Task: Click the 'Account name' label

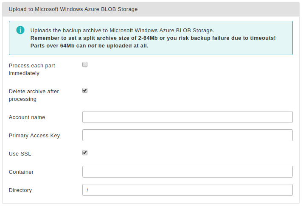Action: [x=27, y=117]
